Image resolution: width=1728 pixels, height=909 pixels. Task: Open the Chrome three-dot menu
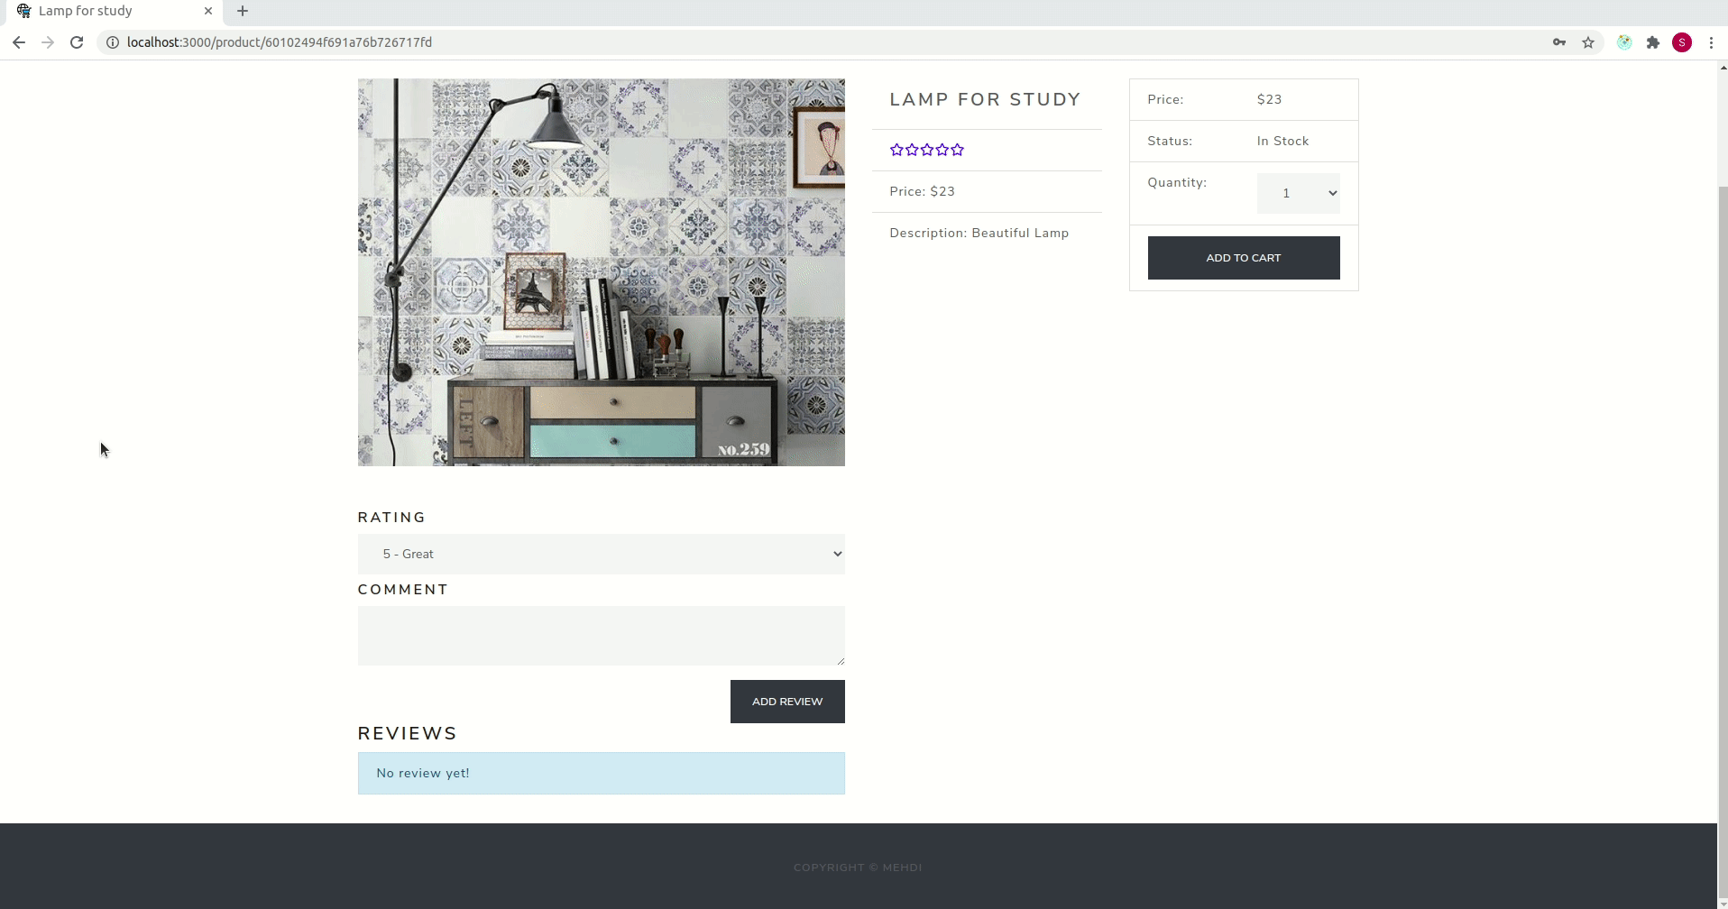(x=1710, y=42)
